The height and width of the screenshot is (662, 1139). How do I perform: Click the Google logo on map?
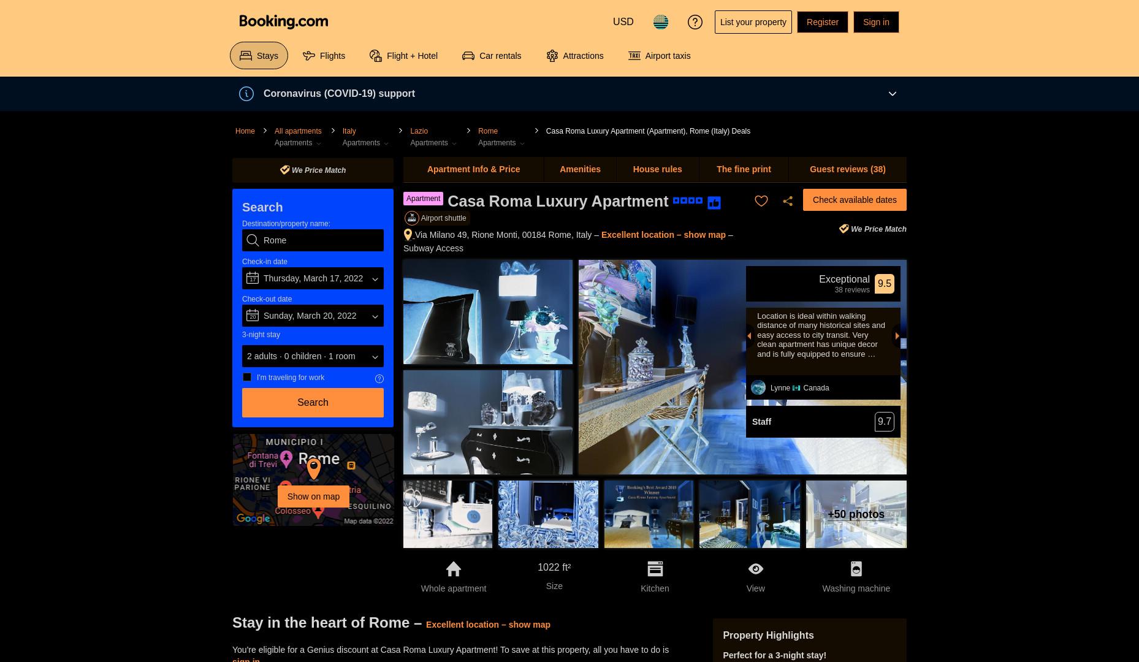pyautogui.click(x=253, y=519)
